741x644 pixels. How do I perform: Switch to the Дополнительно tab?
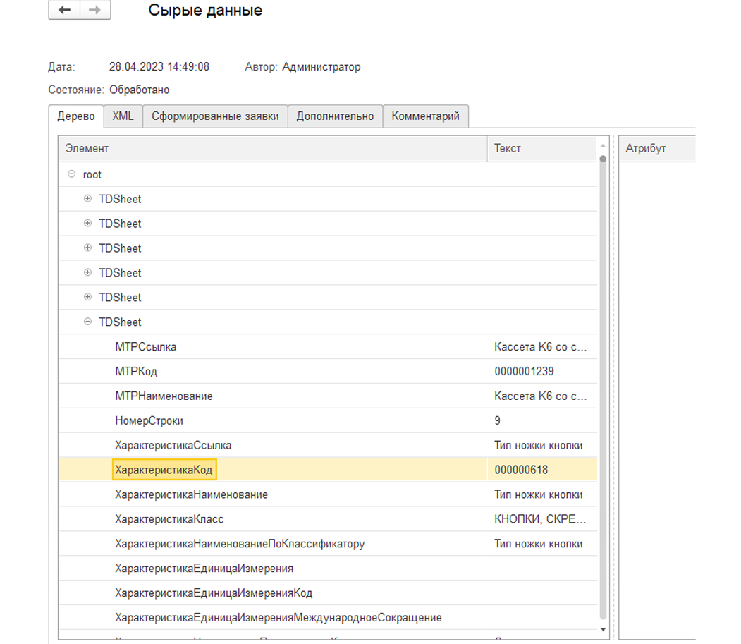click(x=335, y=116)
